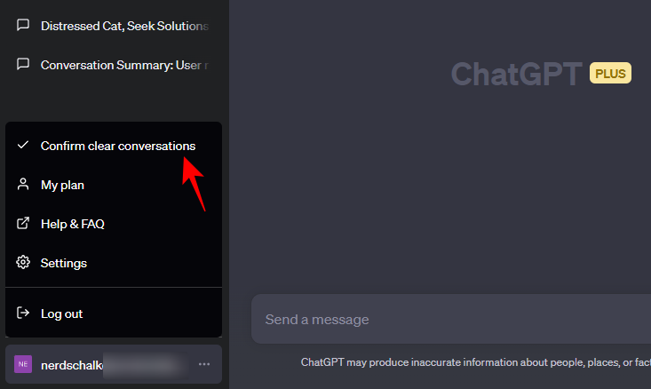Click the logout arrow icon
The image size is (651, 389).
(23, 313)
